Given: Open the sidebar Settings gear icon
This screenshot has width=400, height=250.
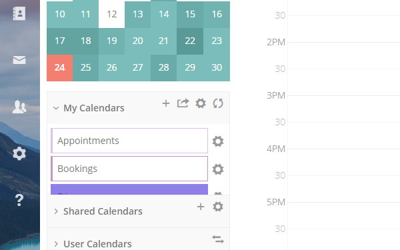Looking at the screenshot, I should point(19,153).
